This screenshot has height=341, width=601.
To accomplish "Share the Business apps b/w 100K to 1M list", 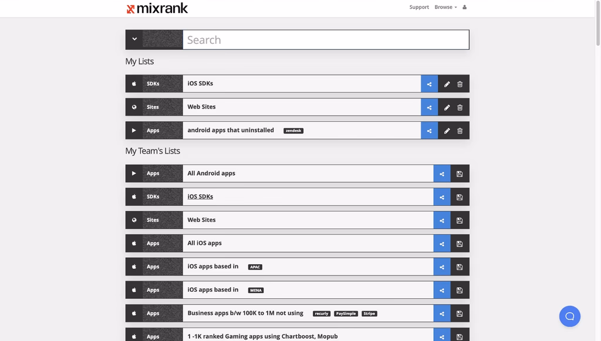I will pos(442,314).
